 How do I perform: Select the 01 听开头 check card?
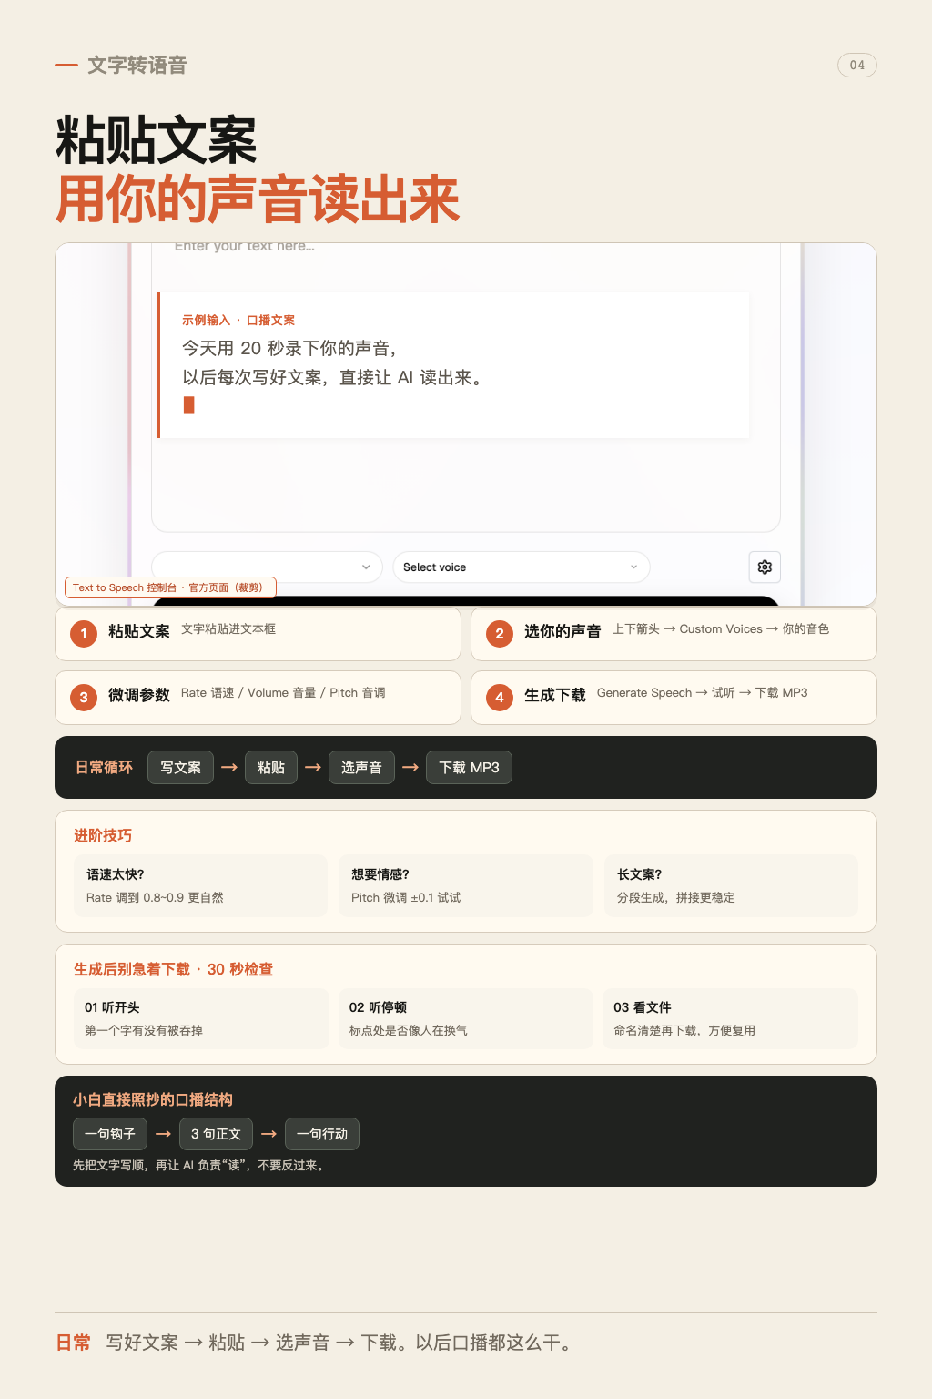tap(201, 1018)
